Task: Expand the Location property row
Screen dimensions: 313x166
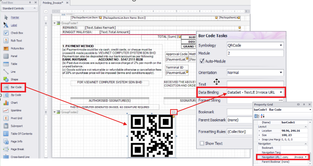Action: (x=259, y=131)
